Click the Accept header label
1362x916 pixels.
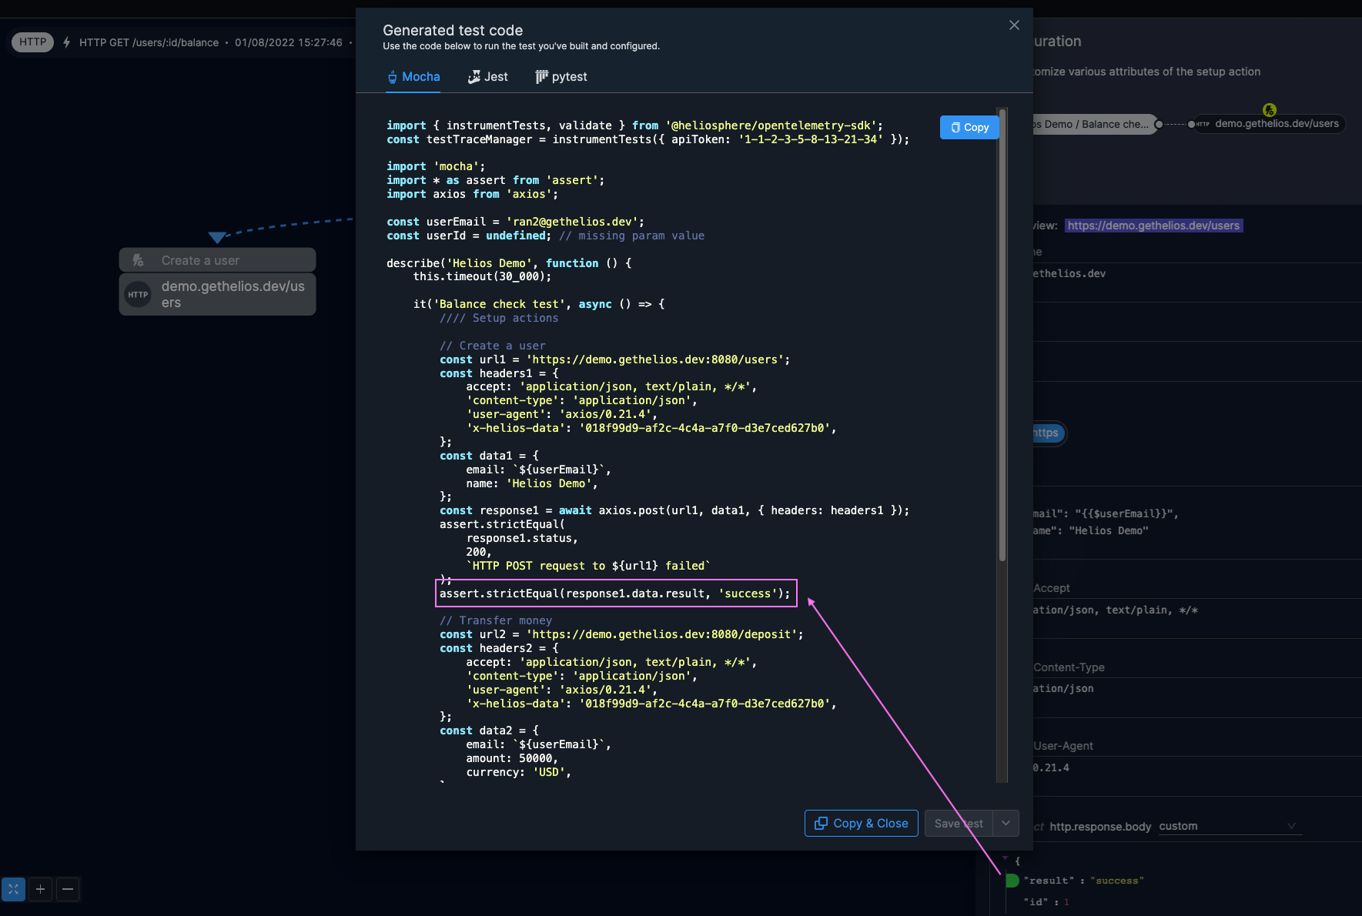coord(1052,588)
